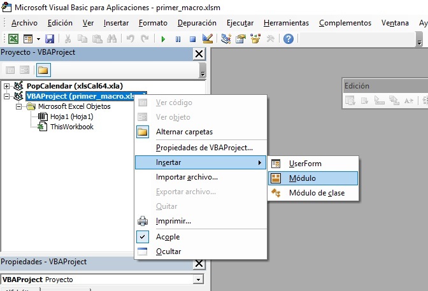Collapse the Microsoft Excel Objetos folder
Image resolution: width=428 pixels, height=291 pixels.
(x=18, y=106)
